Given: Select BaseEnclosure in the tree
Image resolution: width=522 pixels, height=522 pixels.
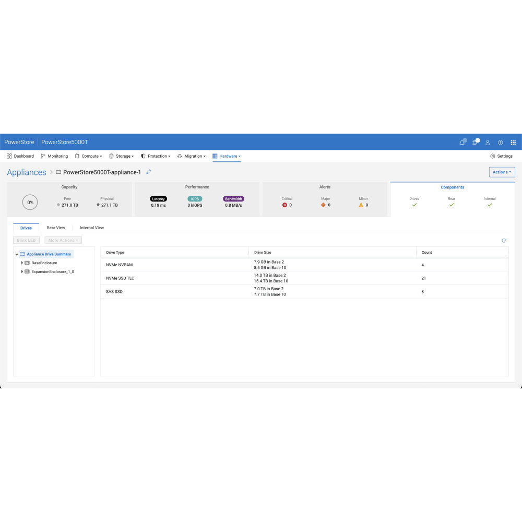Looking at the screenshot, I should [x=44, y=263].
